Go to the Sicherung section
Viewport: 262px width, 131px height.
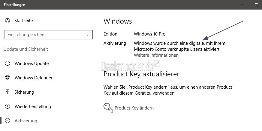pos(24,92)
